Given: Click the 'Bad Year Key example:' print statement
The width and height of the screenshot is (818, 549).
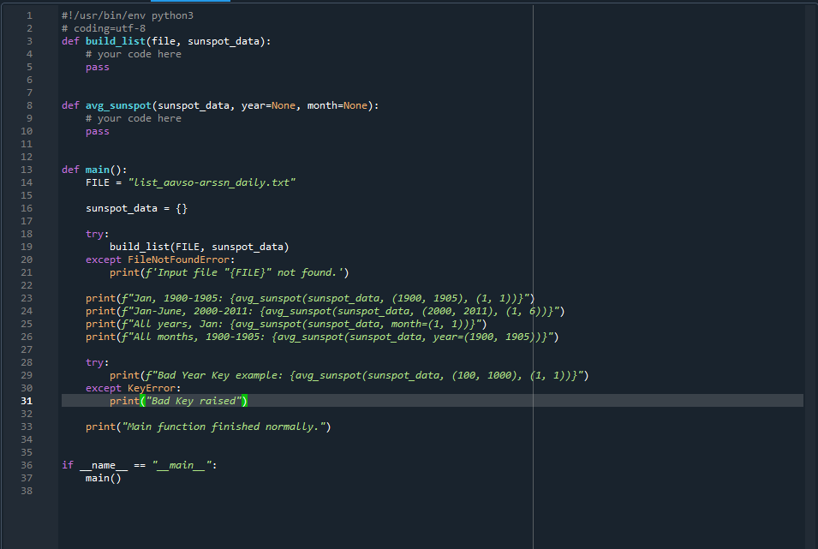Looking at the screenshot, I should click(349, 375).
